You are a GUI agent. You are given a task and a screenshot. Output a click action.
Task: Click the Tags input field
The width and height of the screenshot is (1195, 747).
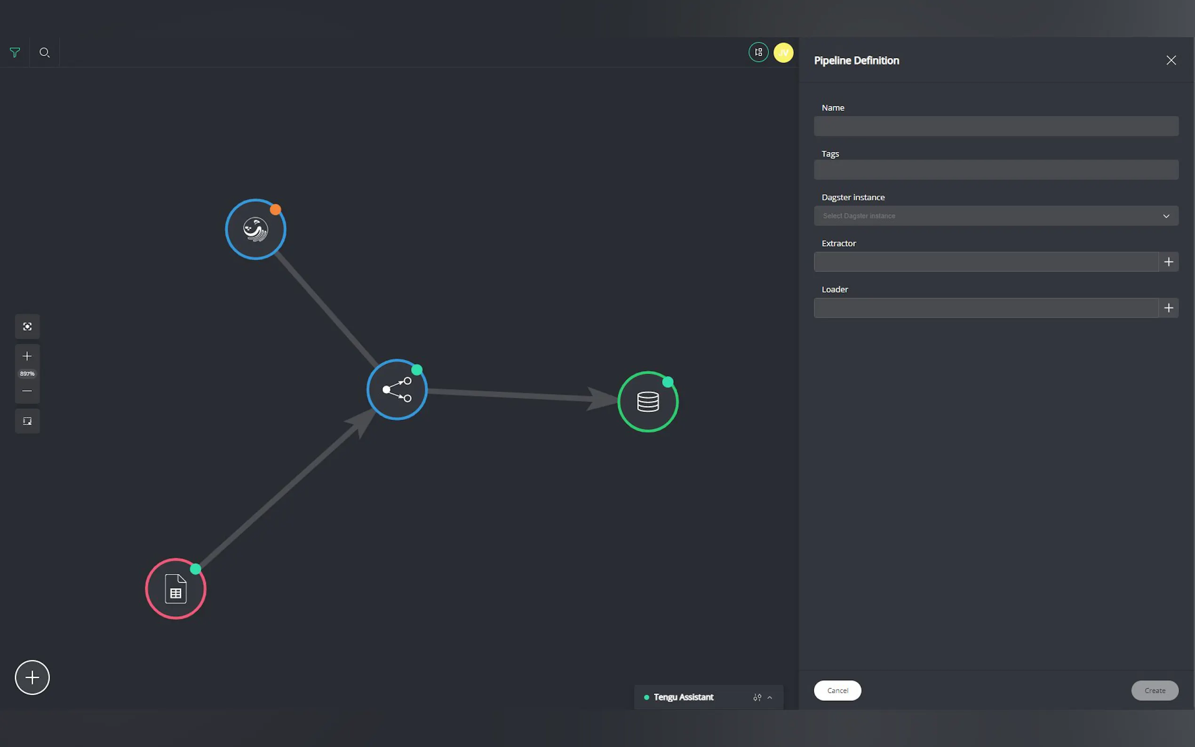click(x=996, y=170)
